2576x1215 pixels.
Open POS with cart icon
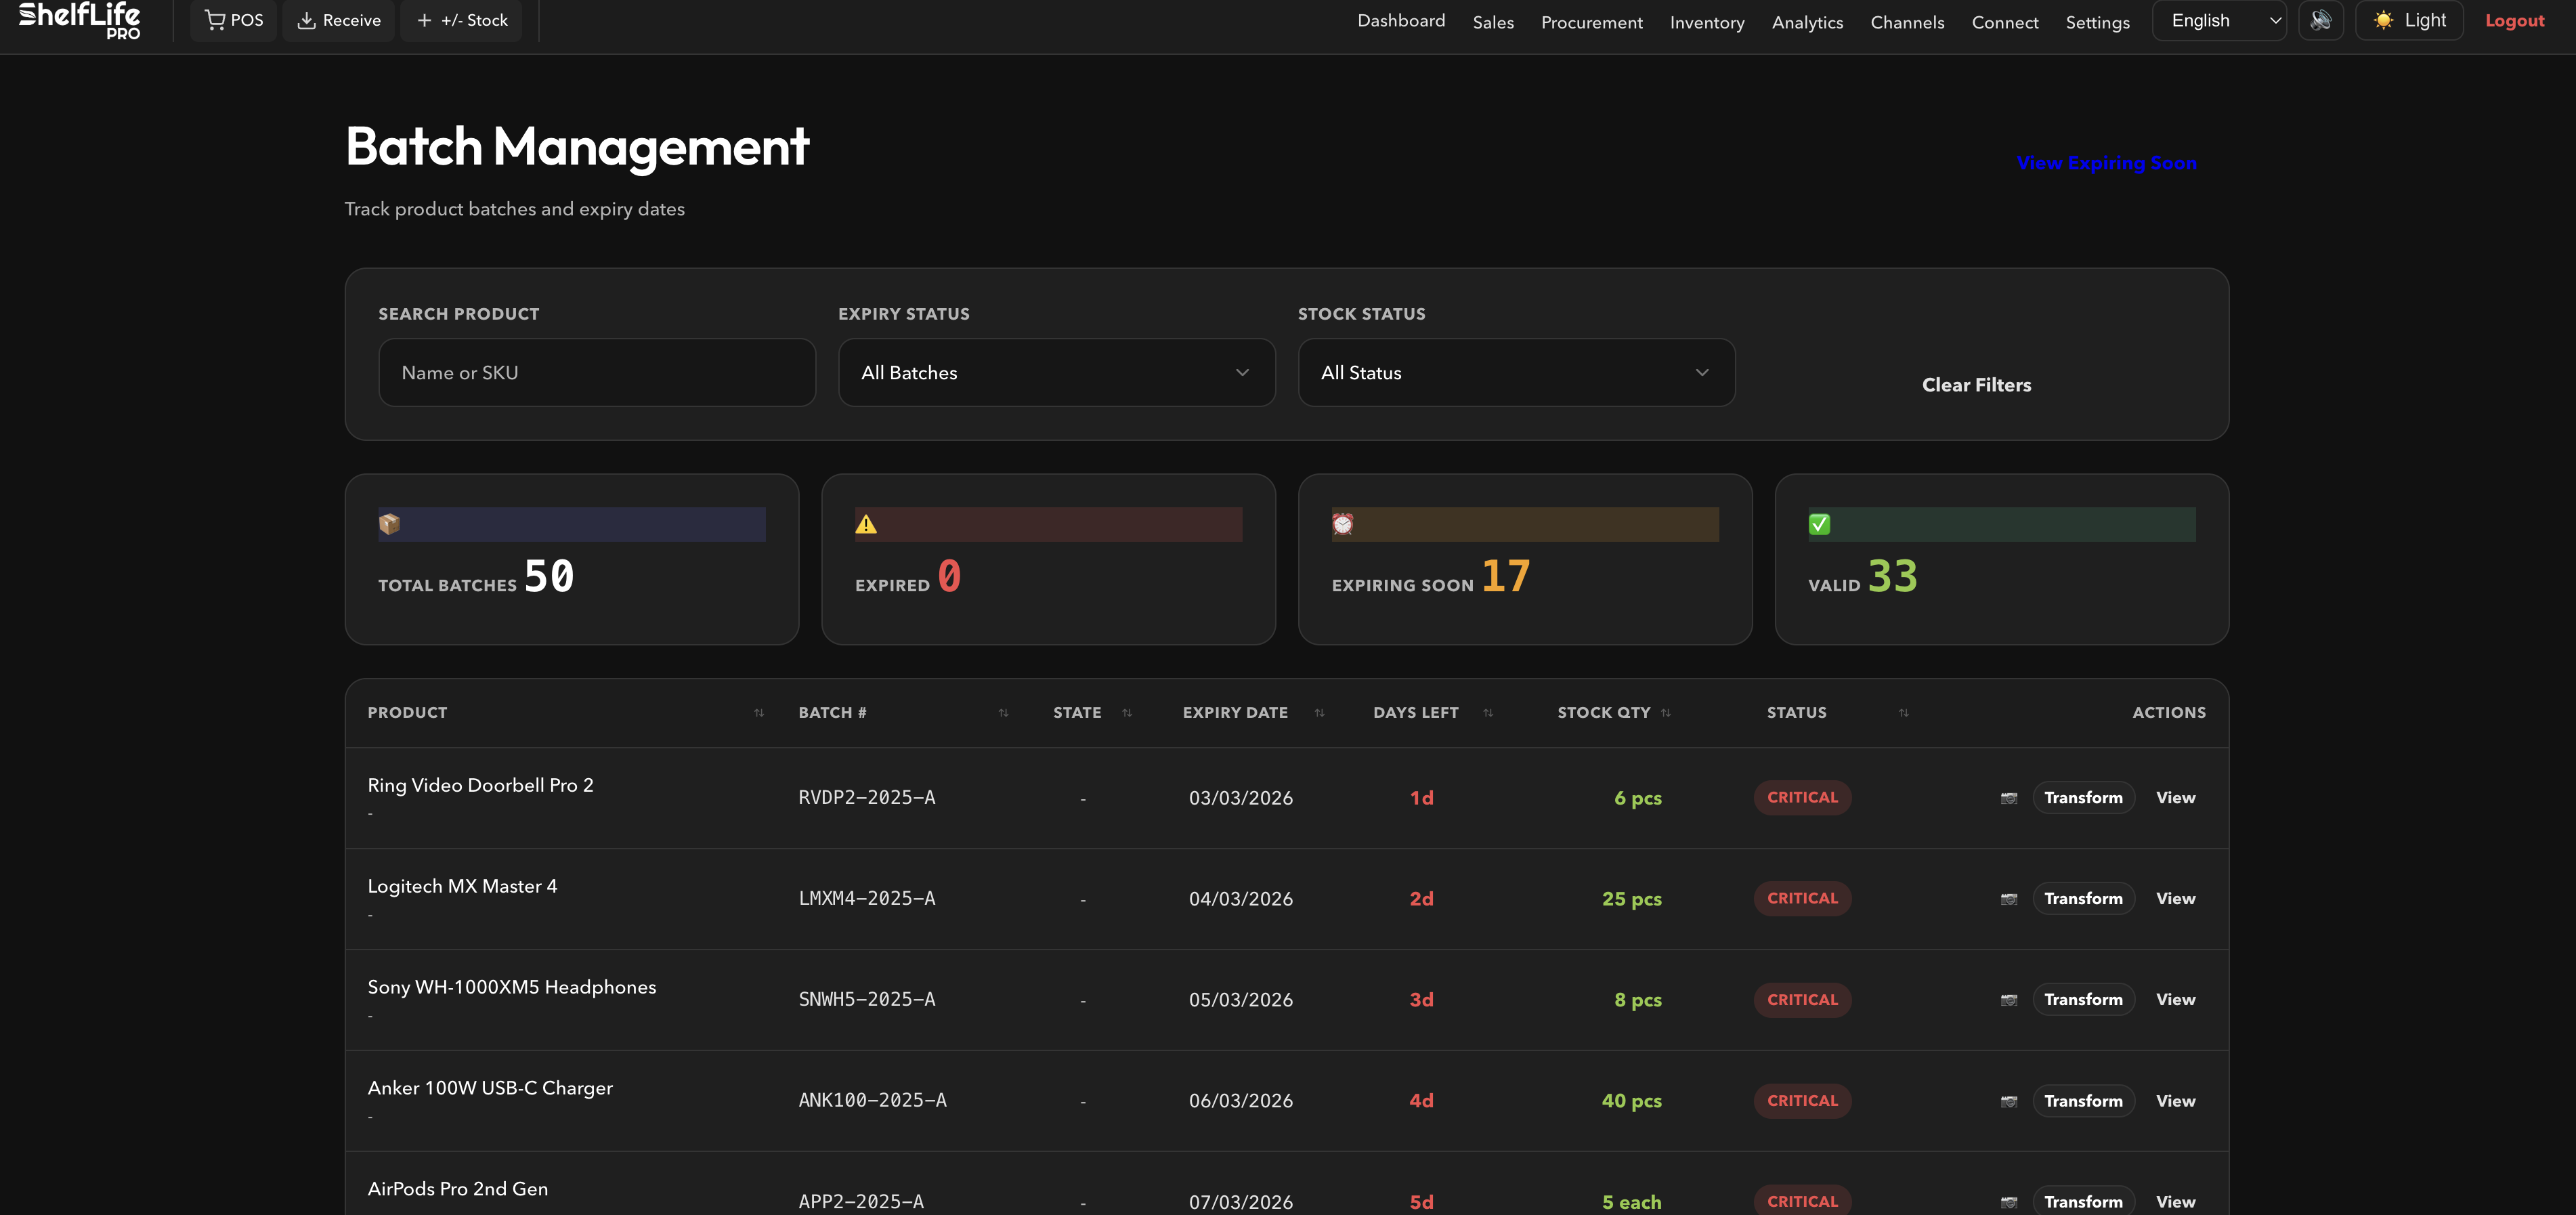click(x=234, y=21)
